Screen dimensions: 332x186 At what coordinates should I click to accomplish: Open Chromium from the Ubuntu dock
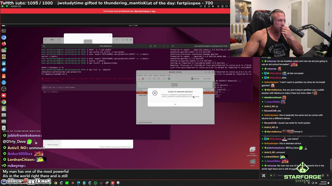pos(4,37)
